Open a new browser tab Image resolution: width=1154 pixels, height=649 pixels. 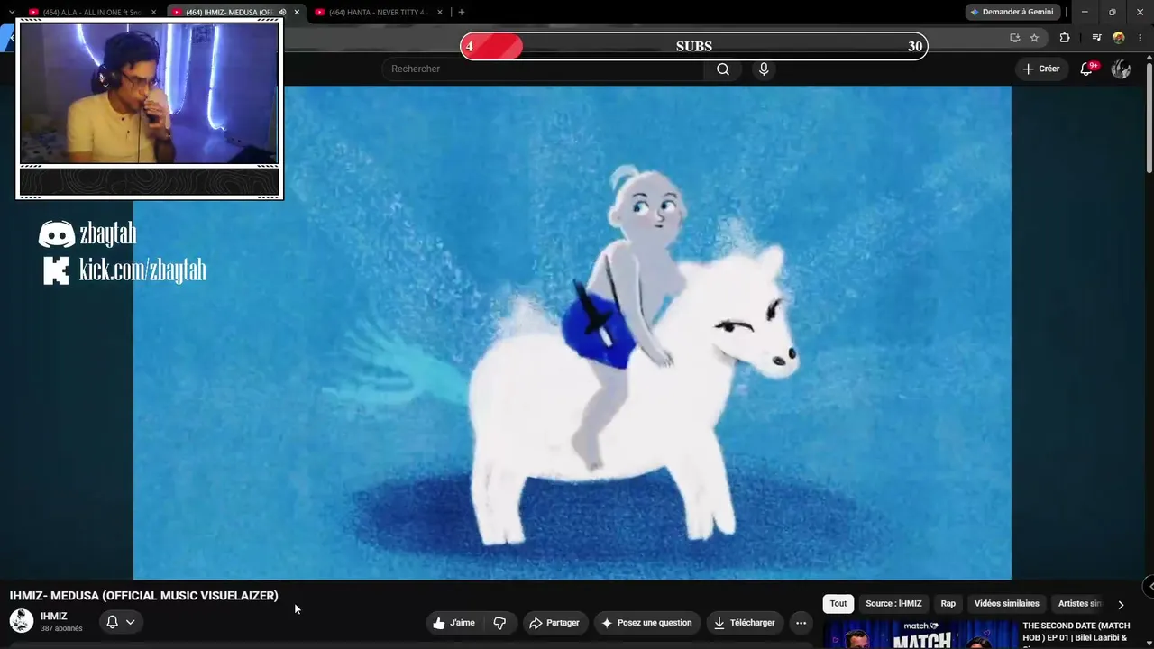tap(462, 12)
